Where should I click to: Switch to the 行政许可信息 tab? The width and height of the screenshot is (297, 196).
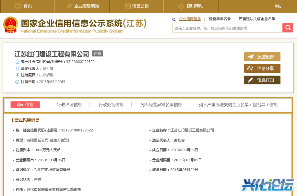[69, 104]
